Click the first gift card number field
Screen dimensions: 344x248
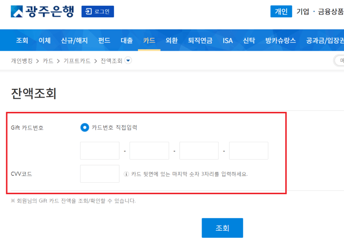(100, 151)
